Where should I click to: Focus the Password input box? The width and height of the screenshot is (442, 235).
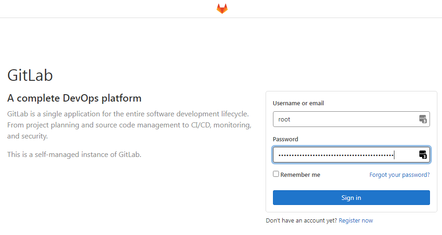[x=351, y=155]
